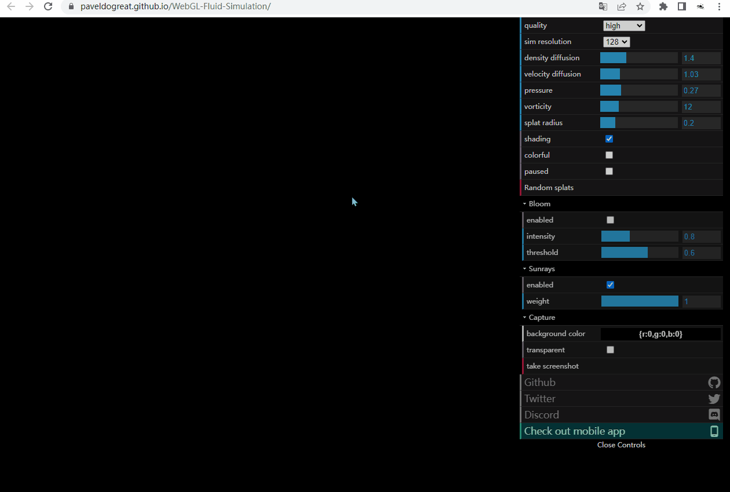Click the vorticity slider
The height and width of the screenshot is (492, 730).
click(639, 107)
